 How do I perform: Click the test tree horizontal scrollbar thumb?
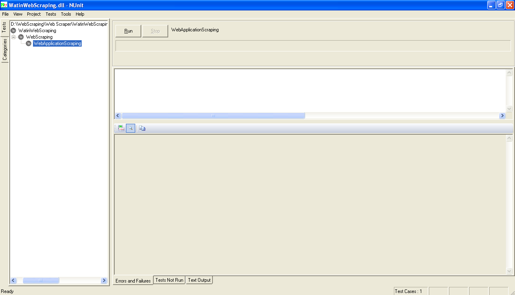pyautogui.click(x=41, y=281)
